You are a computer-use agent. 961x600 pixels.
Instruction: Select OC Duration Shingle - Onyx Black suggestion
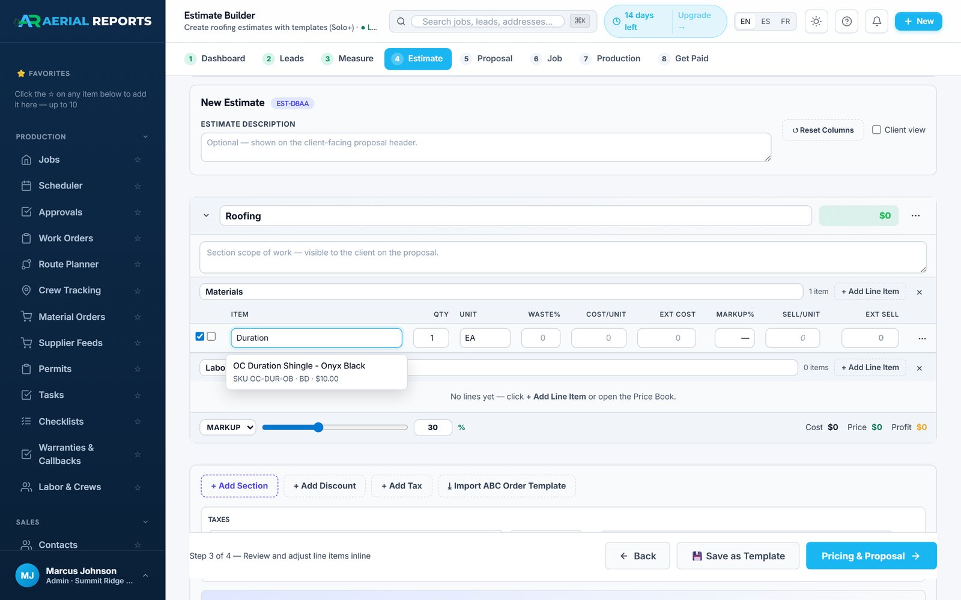(x=317, y=372)
